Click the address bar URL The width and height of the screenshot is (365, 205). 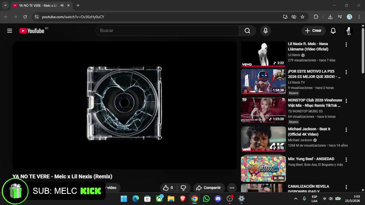coord(73,17)
